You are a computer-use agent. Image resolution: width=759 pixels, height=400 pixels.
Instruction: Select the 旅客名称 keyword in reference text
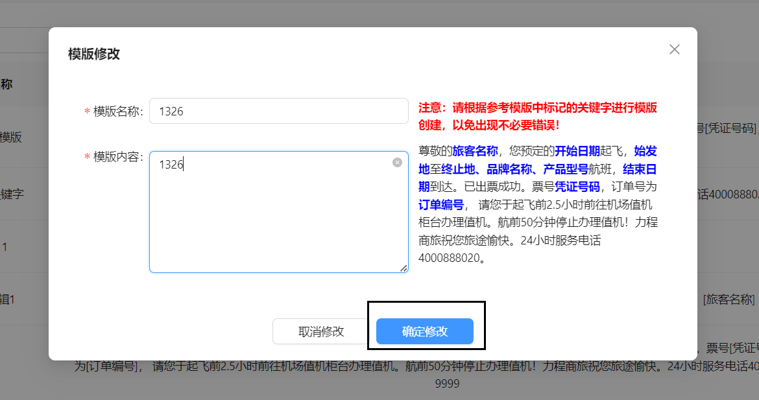point(475,152)
